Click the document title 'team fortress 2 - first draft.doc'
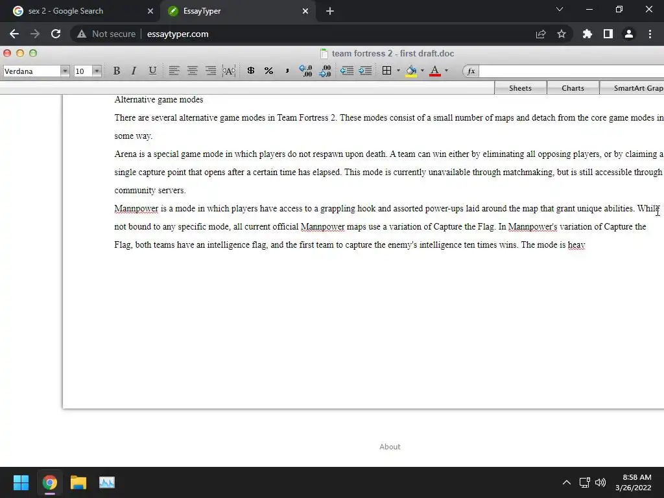This screenshot has width=664, height=498. 392,53
